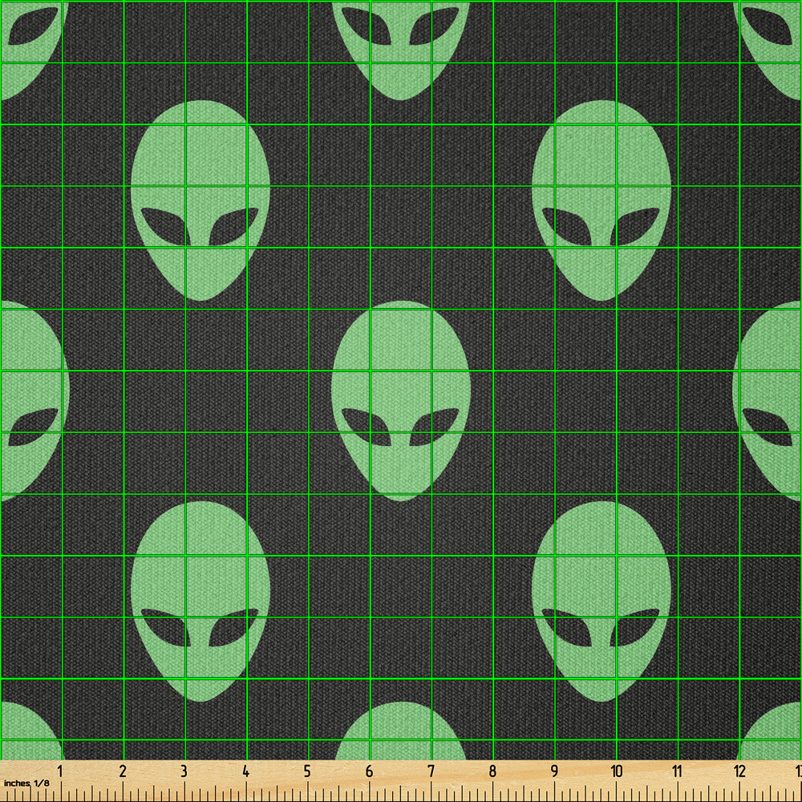Click the number 3 on the ruler
This screenshot has height=802, width=802.
click(x=184, y=772)
